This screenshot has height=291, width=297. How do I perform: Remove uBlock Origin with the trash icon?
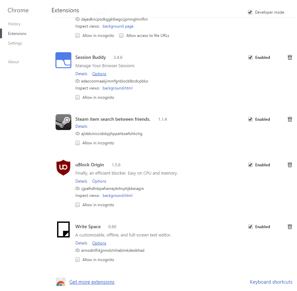290,165
